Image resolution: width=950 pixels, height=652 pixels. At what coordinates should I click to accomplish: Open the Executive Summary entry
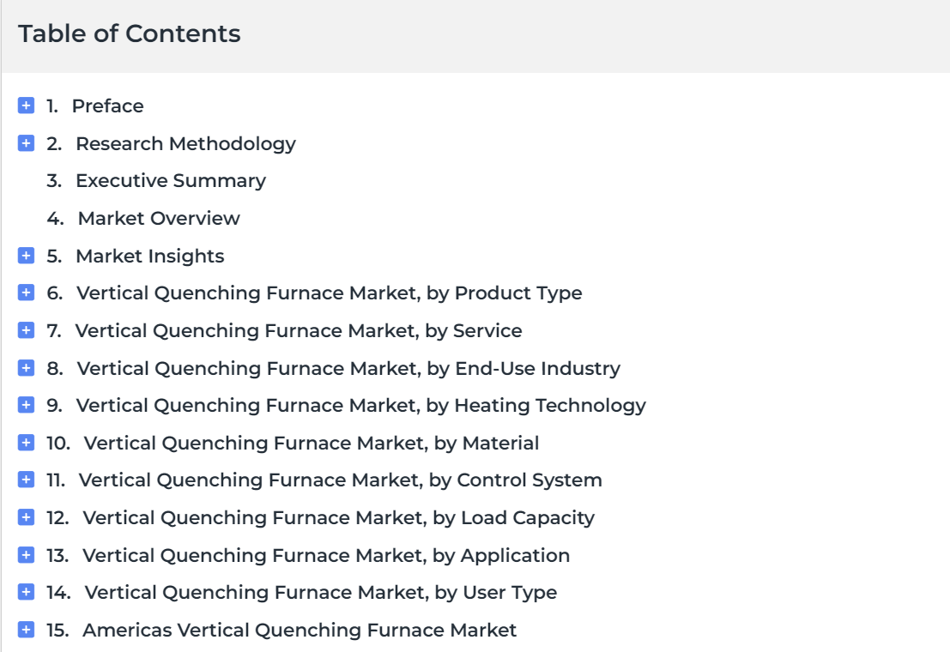[170, 180]
